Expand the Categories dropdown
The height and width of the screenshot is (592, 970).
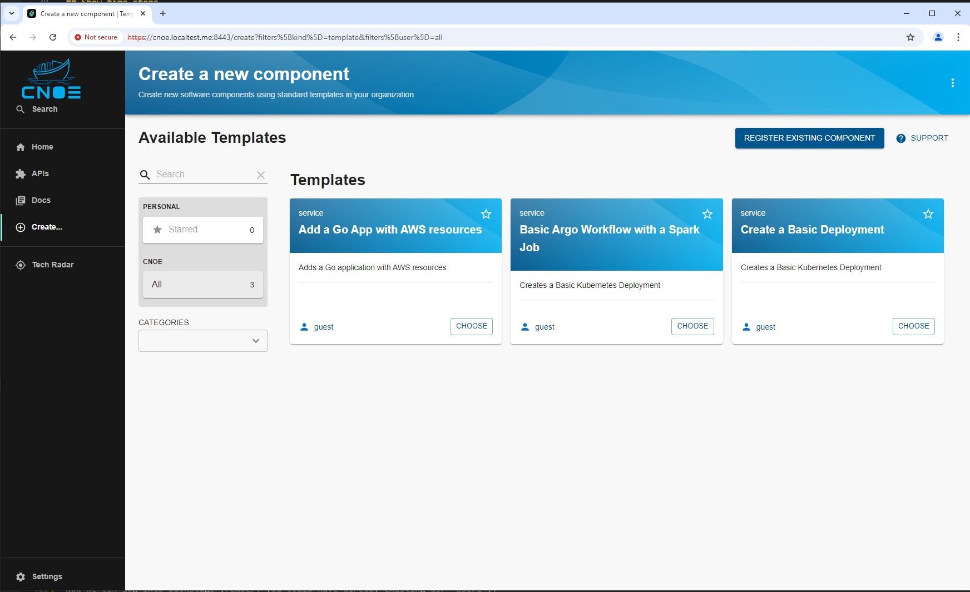pyautogui.click(x=202, y=341)
